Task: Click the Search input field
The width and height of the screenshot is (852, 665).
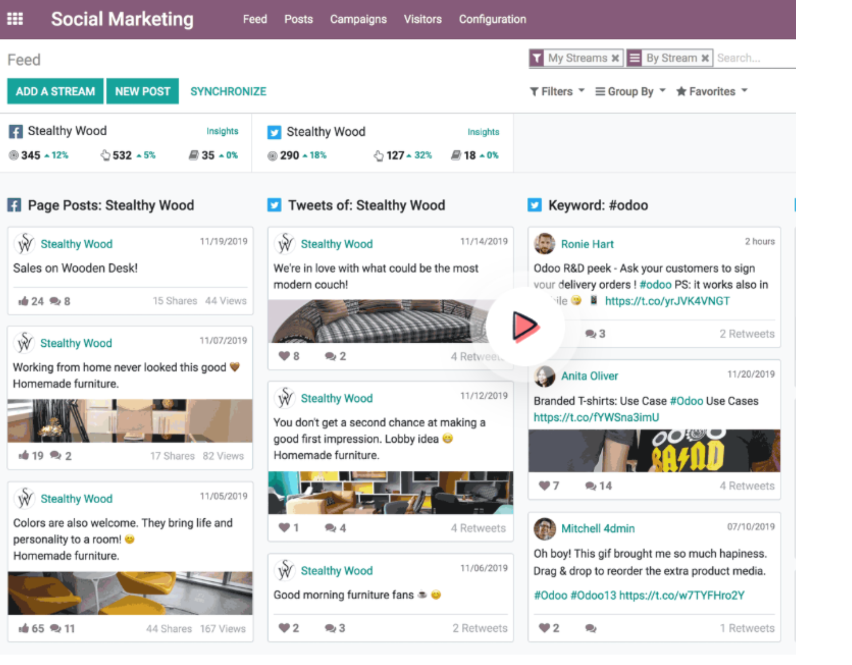Action: point(754,58)
